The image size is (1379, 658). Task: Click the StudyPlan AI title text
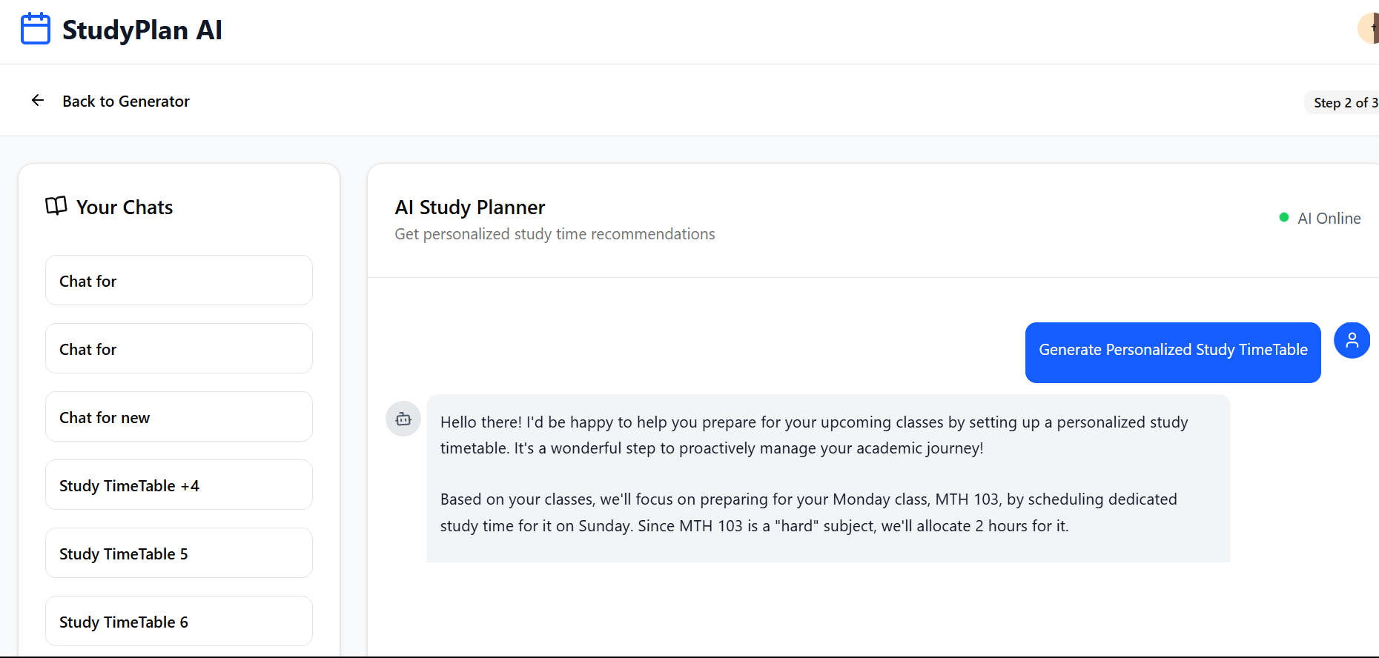coord(142,30)
